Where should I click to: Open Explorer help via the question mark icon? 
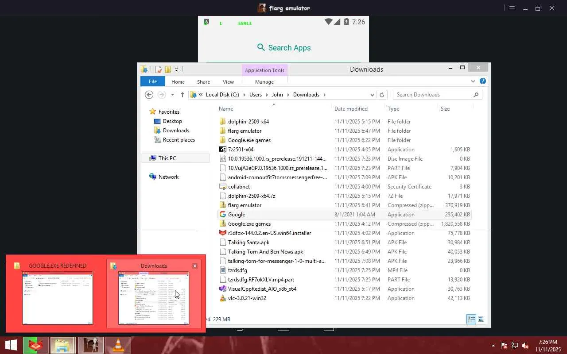[x=483, y=81]
